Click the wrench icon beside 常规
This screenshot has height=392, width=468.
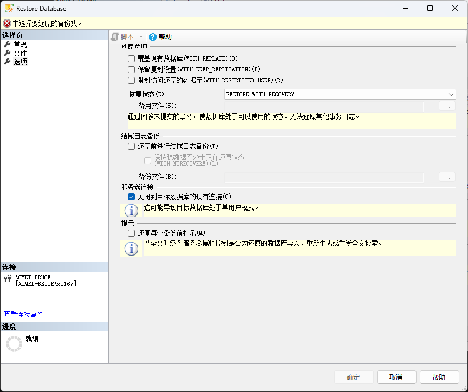coord(8,44)
